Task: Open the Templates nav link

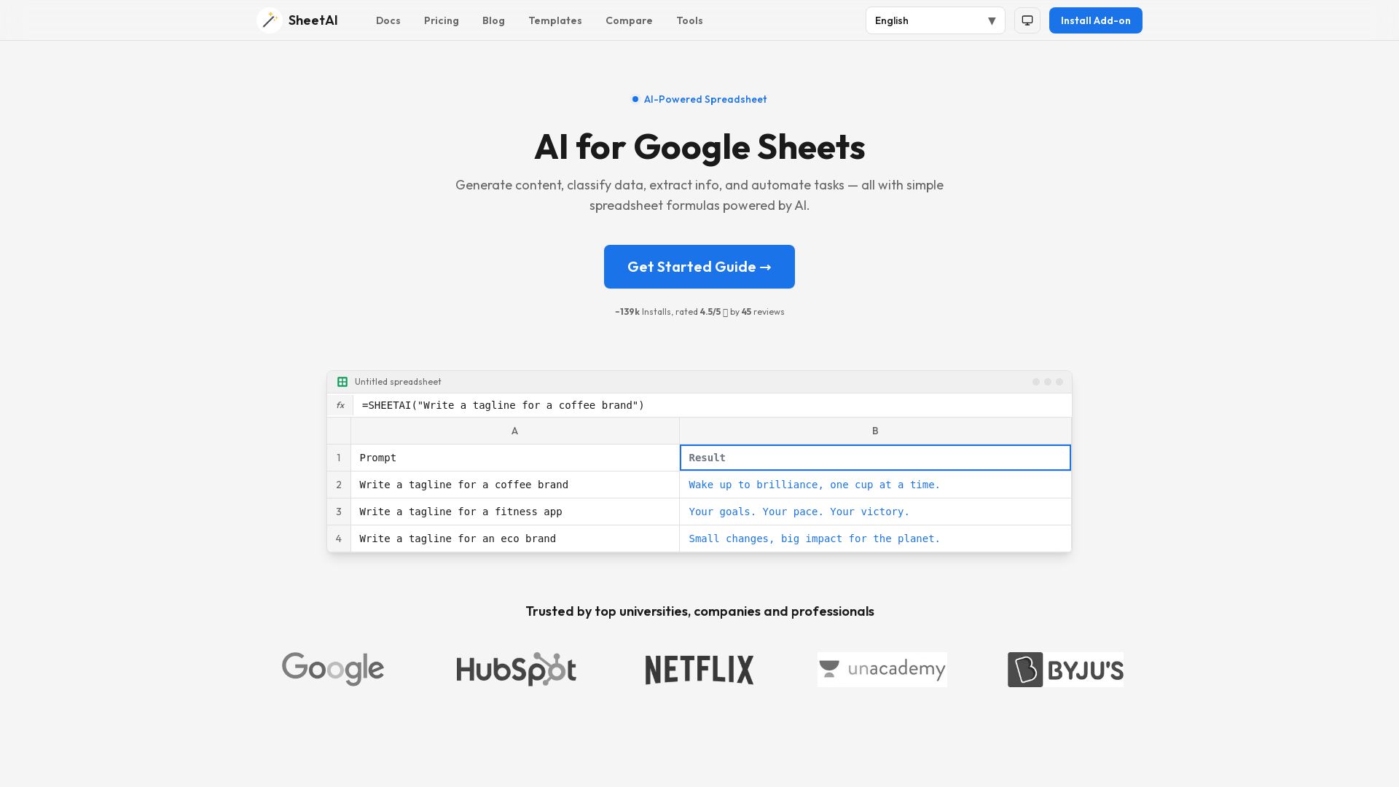Action: tap(555, 20)
